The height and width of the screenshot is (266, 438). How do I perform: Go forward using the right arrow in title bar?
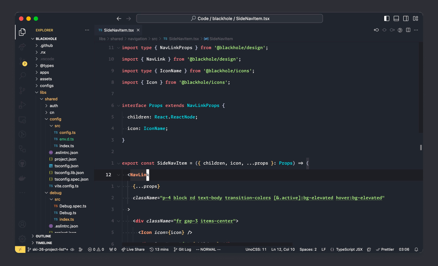(x=128, y=19)
